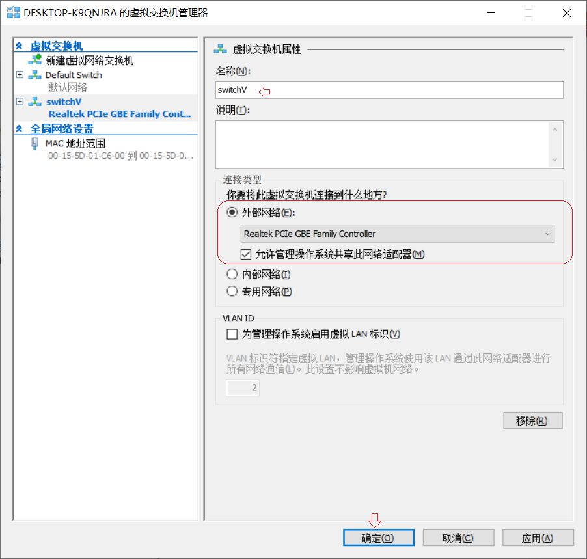Screen dimensions: 587x559
Task: Select 专用网络 radio button
Action: [x=232, y=291]
